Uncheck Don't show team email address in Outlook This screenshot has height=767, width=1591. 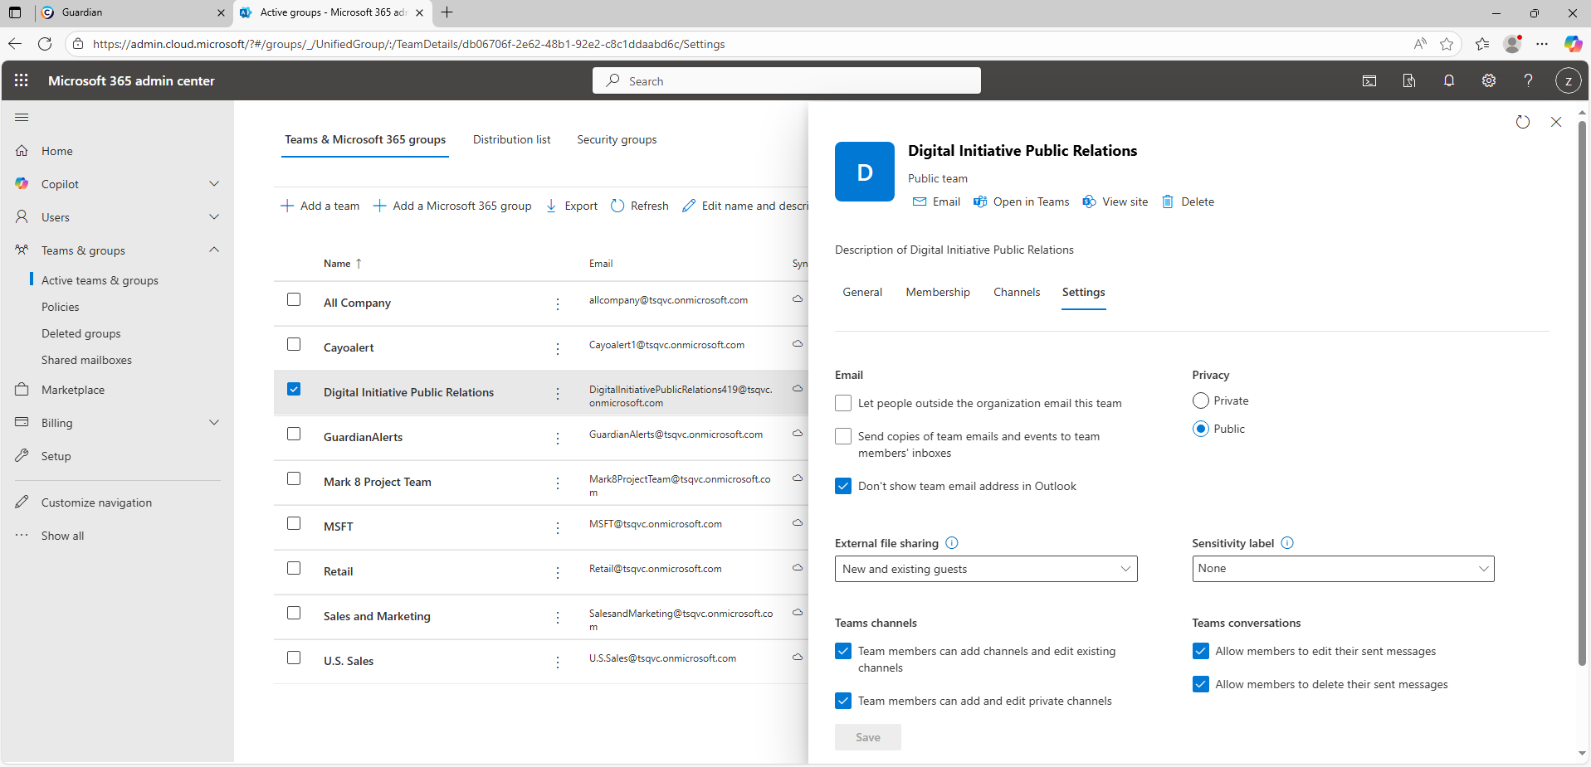[843, 486]
